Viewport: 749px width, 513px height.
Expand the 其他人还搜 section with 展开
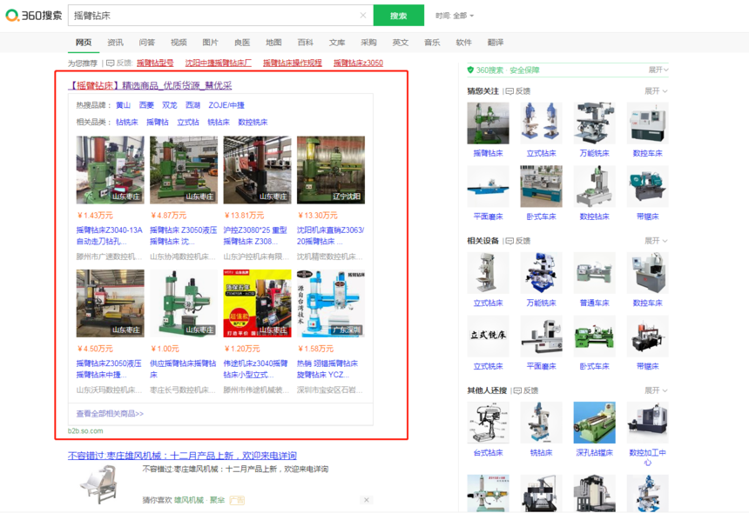tap(656, 391)
